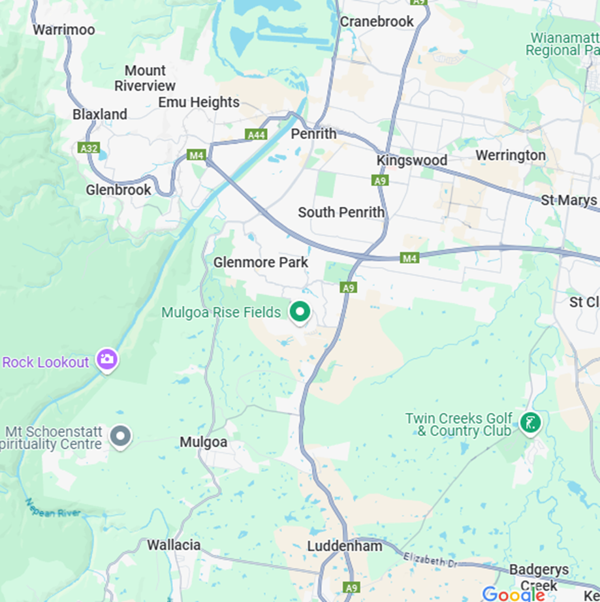Select the Rock Lookout camera marker
This screenshot has width=600, height=602.
107,360
